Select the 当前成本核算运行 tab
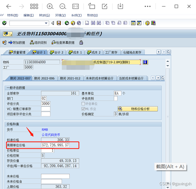The image size is (196, 189). [x=131, y=78]
